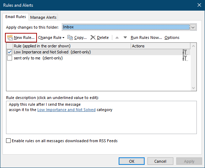Click 'Apply this rule after I send the message' text
This screenshot has width=205, height=168.
(x=45, y=104)
